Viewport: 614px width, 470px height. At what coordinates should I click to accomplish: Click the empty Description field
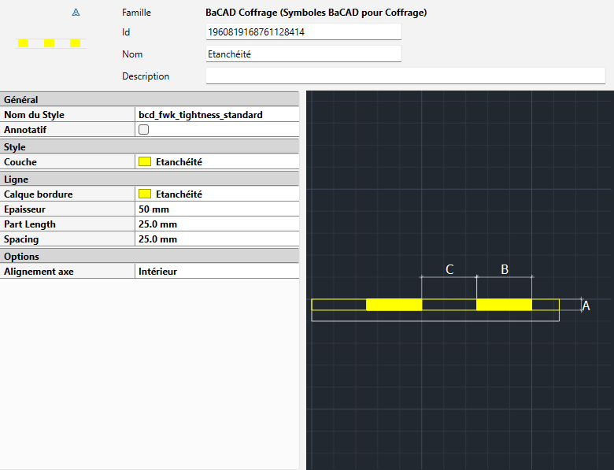pyautogui.click(x=405, y=76)
